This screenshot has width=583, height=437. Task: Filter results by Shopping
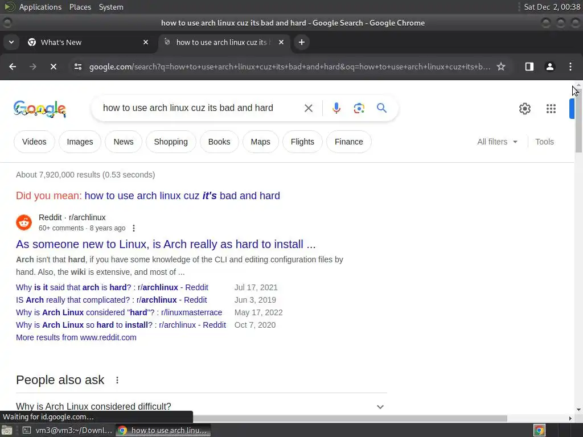(171, 142)
